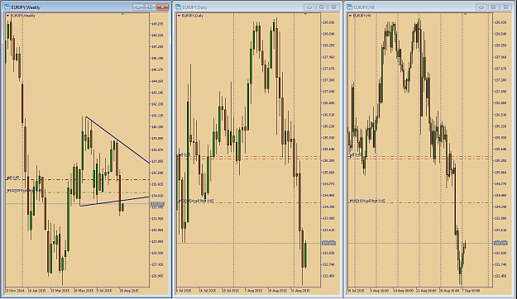Click the 134.480 price on H8 scale

click(500, 195)
